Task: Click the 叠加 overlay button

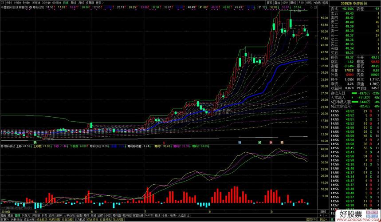Action: coord(277,3)
